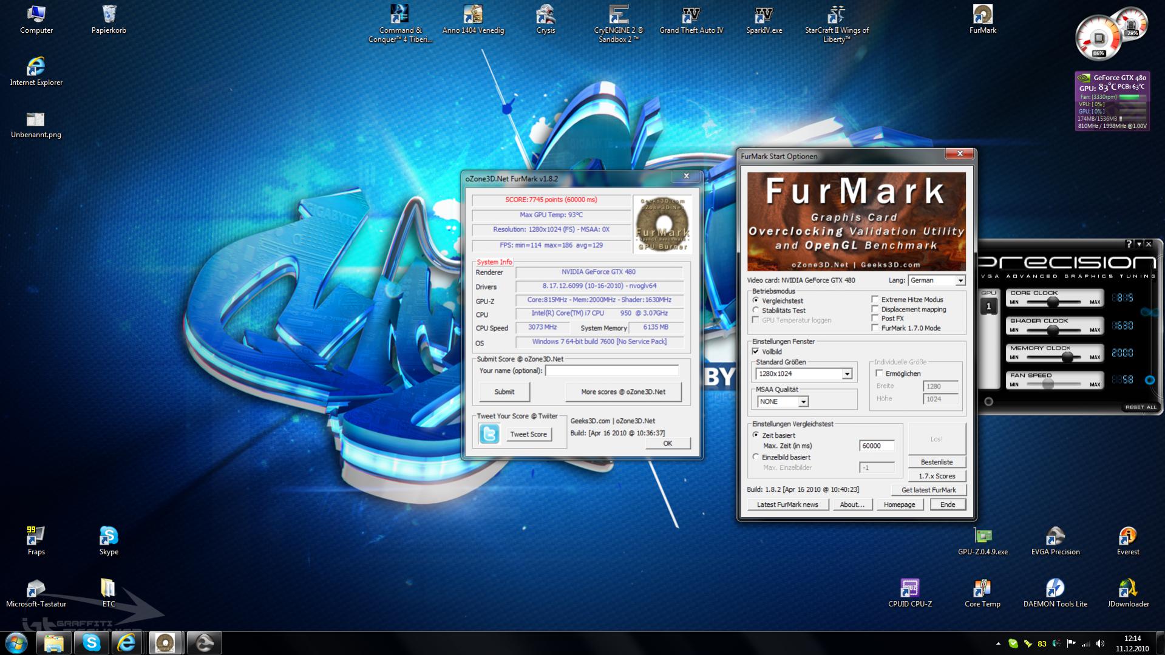This screenshot has width=1165, height=655.
Task: Click More scores @ oZone3D.Net button
Action: tap(623, 392)
